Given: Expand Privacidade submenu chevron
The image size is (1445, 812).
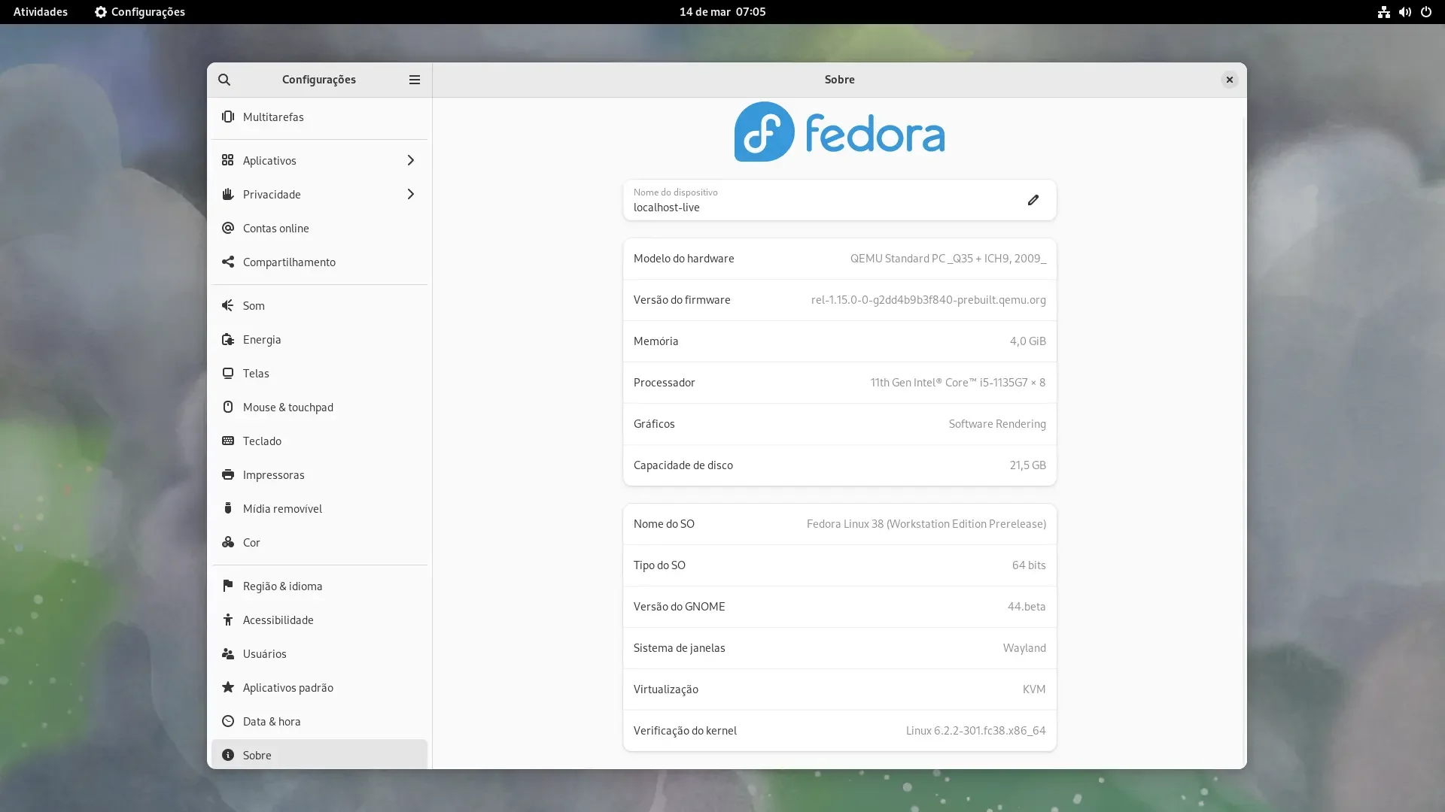Looking at the screenshot, I should (x=410, y=194).
